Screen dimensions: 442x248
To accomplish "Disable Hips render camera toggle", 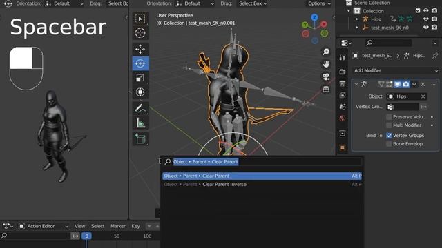I will (434, 19).
